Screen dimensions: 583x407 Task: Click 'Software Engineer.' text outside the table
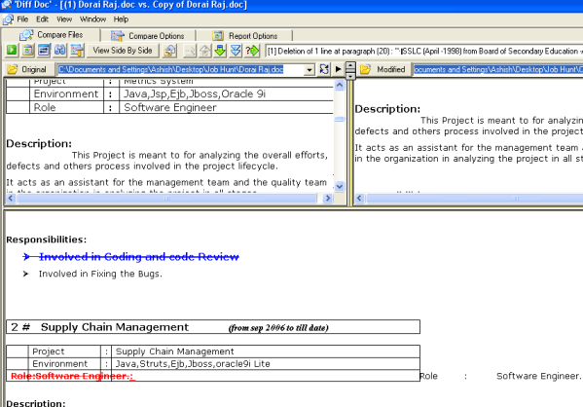(x=538, y=376)
